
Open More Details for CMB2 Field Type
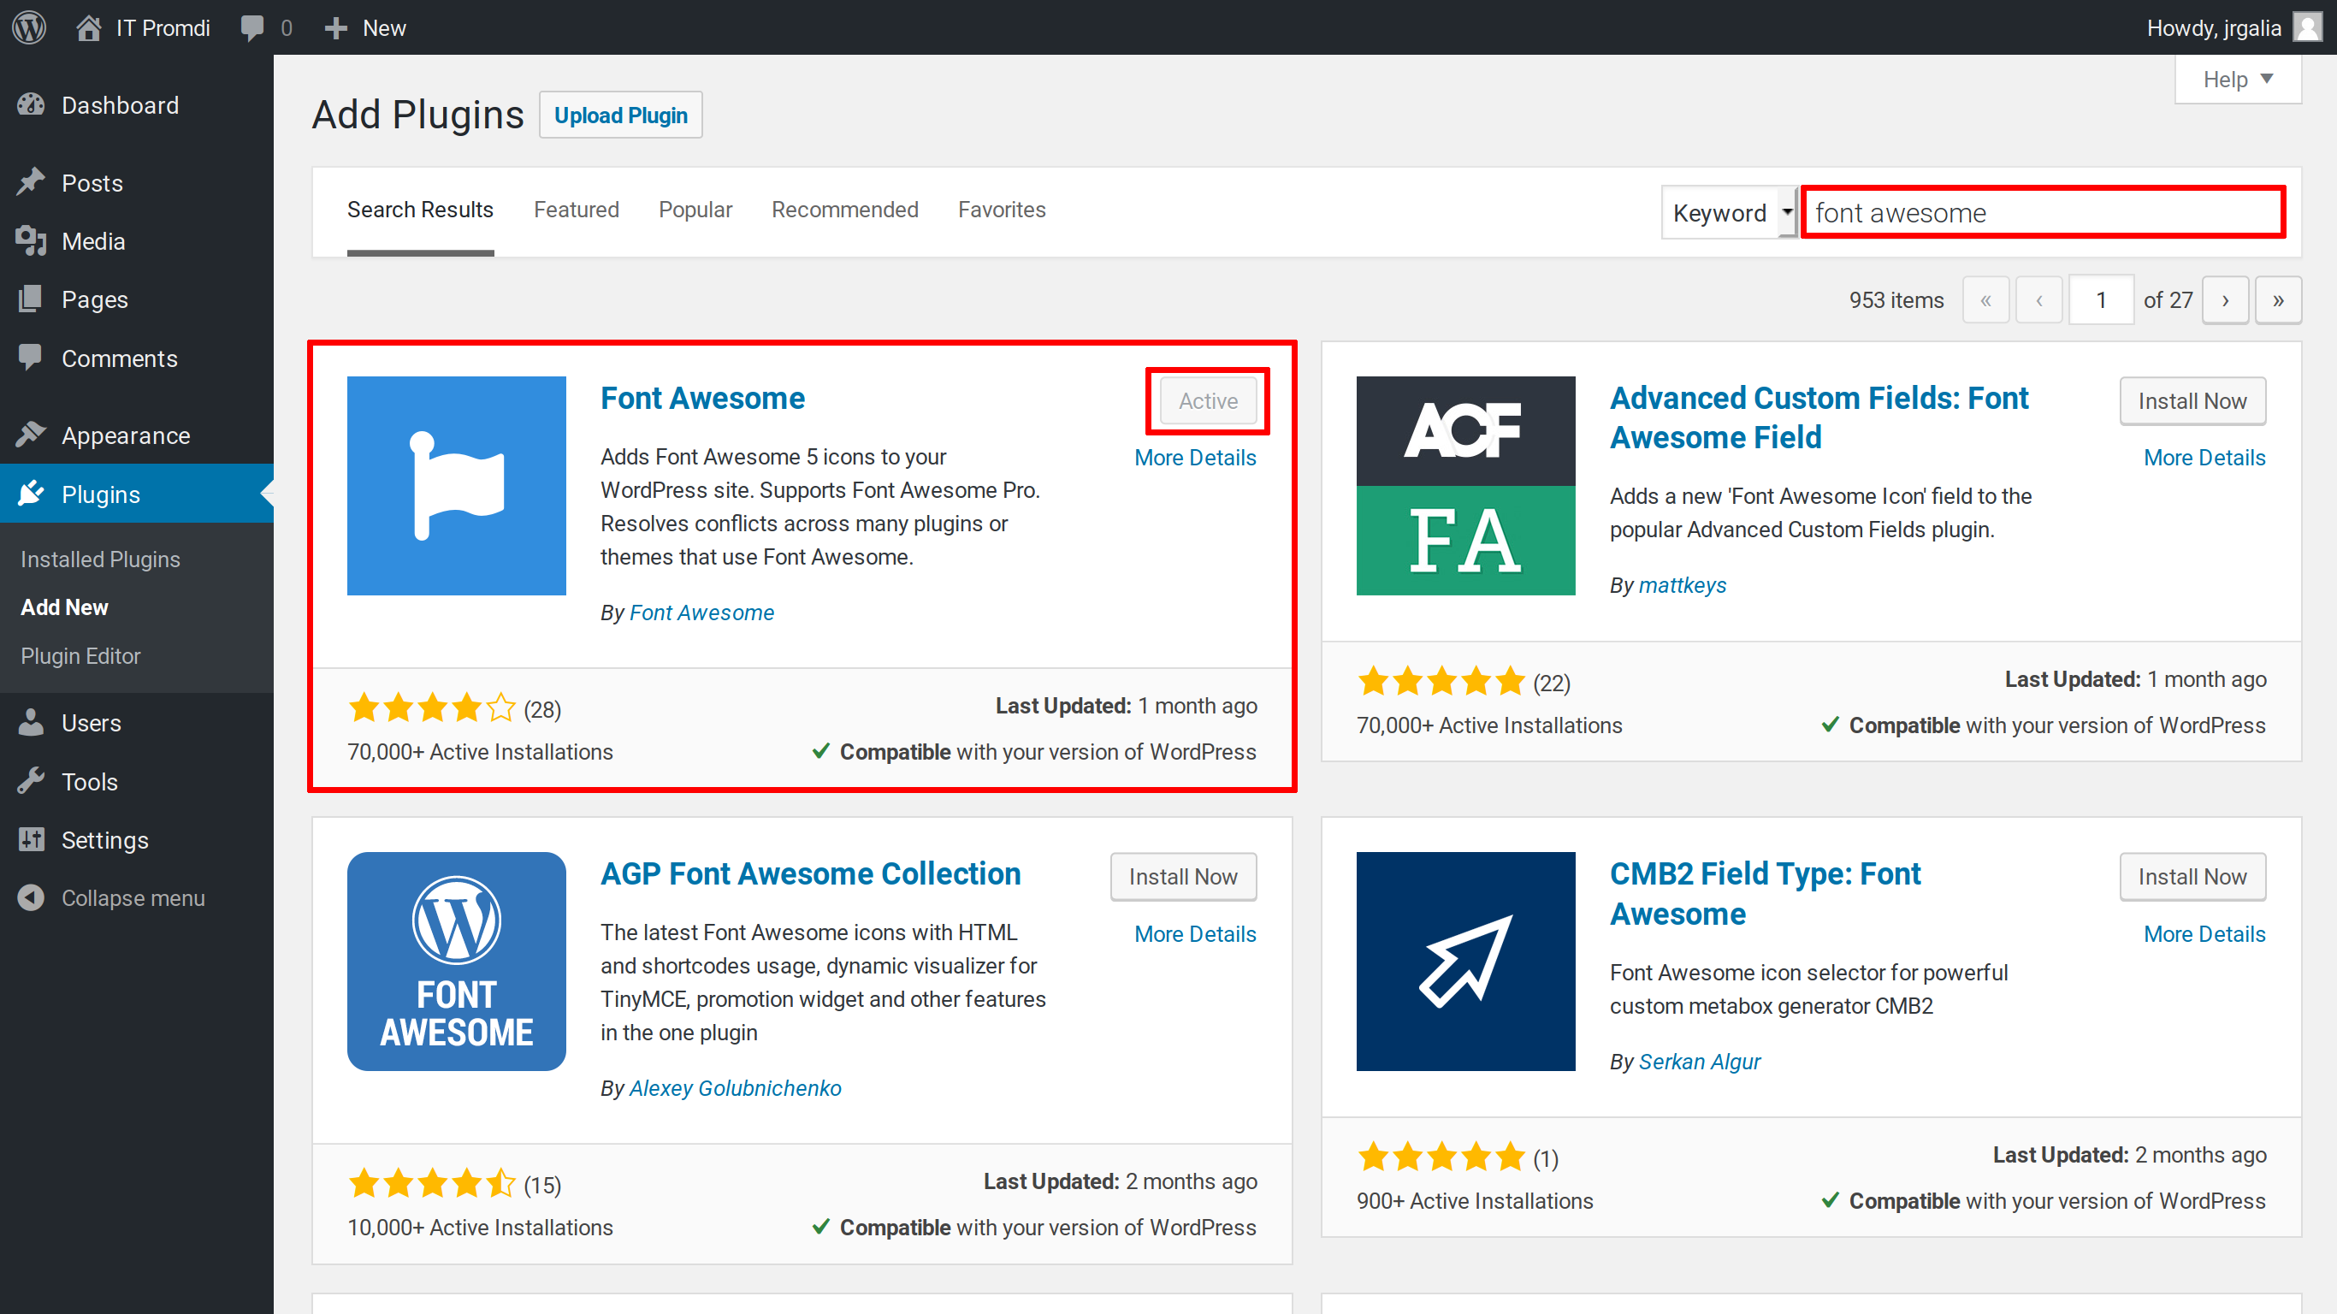[x=2204, y=934]
